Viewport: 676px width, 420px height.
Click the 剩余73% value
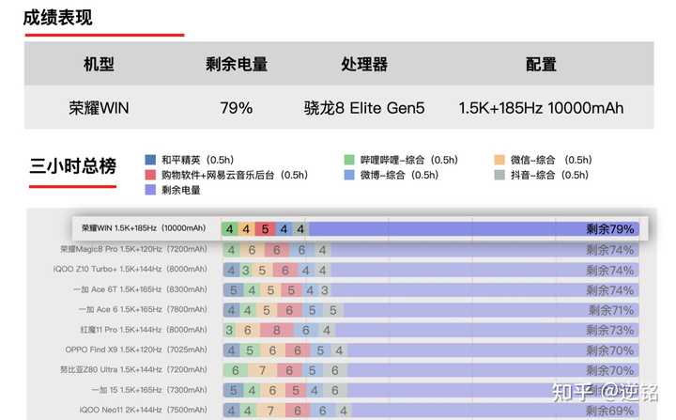click(x=609, y=330)
